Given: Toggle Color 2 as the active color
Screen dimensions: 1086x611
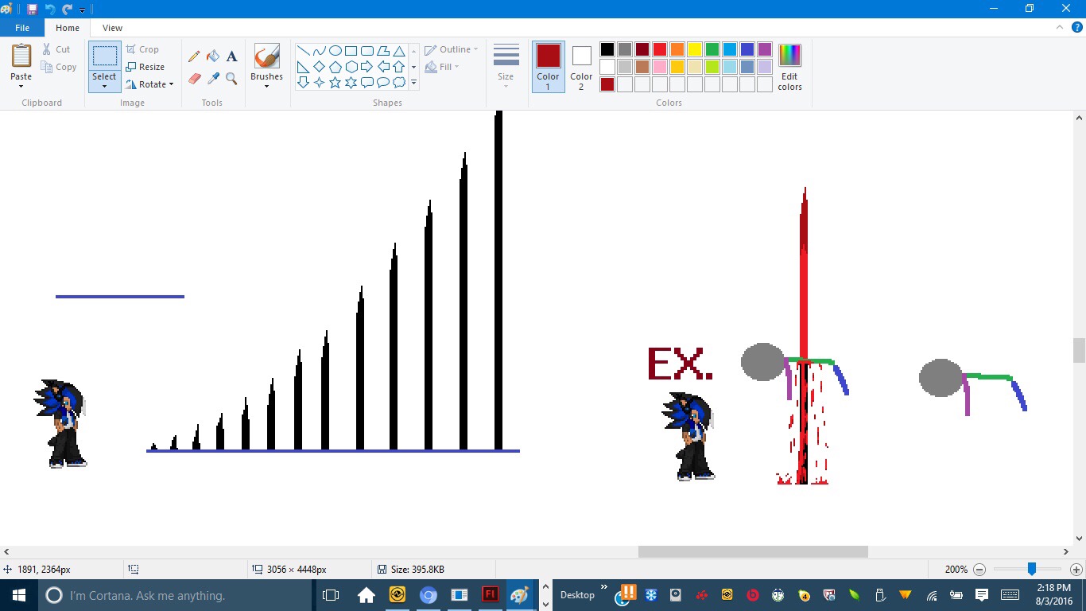Looking at the screenshot, I should (581, 67).
